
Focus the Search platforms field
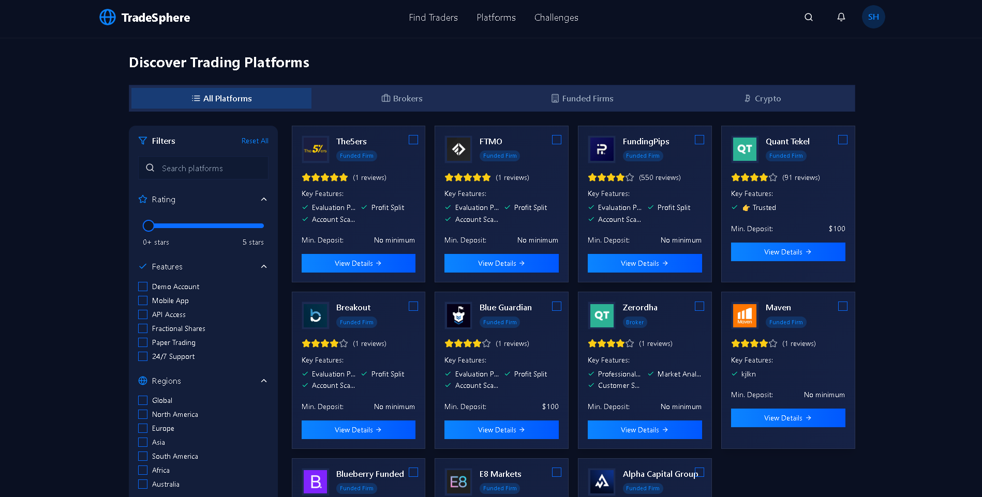203,168
